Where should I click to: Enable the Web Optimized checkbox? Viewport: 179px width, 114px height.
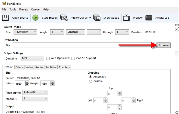pos(48,58)
